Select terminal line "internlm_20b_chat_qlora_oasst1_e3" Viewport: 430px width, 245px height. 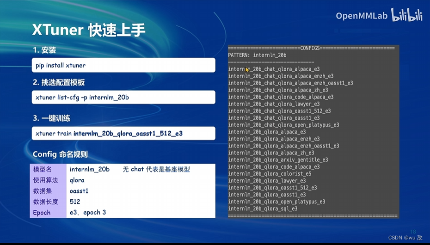point(274,118)
